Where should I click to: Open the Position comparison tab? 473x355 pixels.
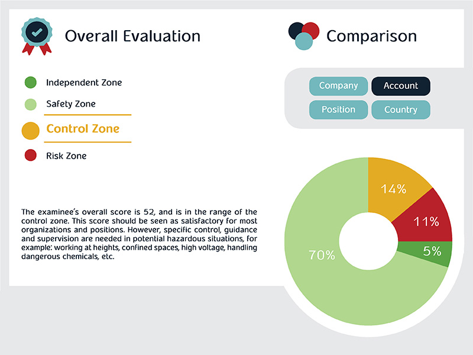338,109
